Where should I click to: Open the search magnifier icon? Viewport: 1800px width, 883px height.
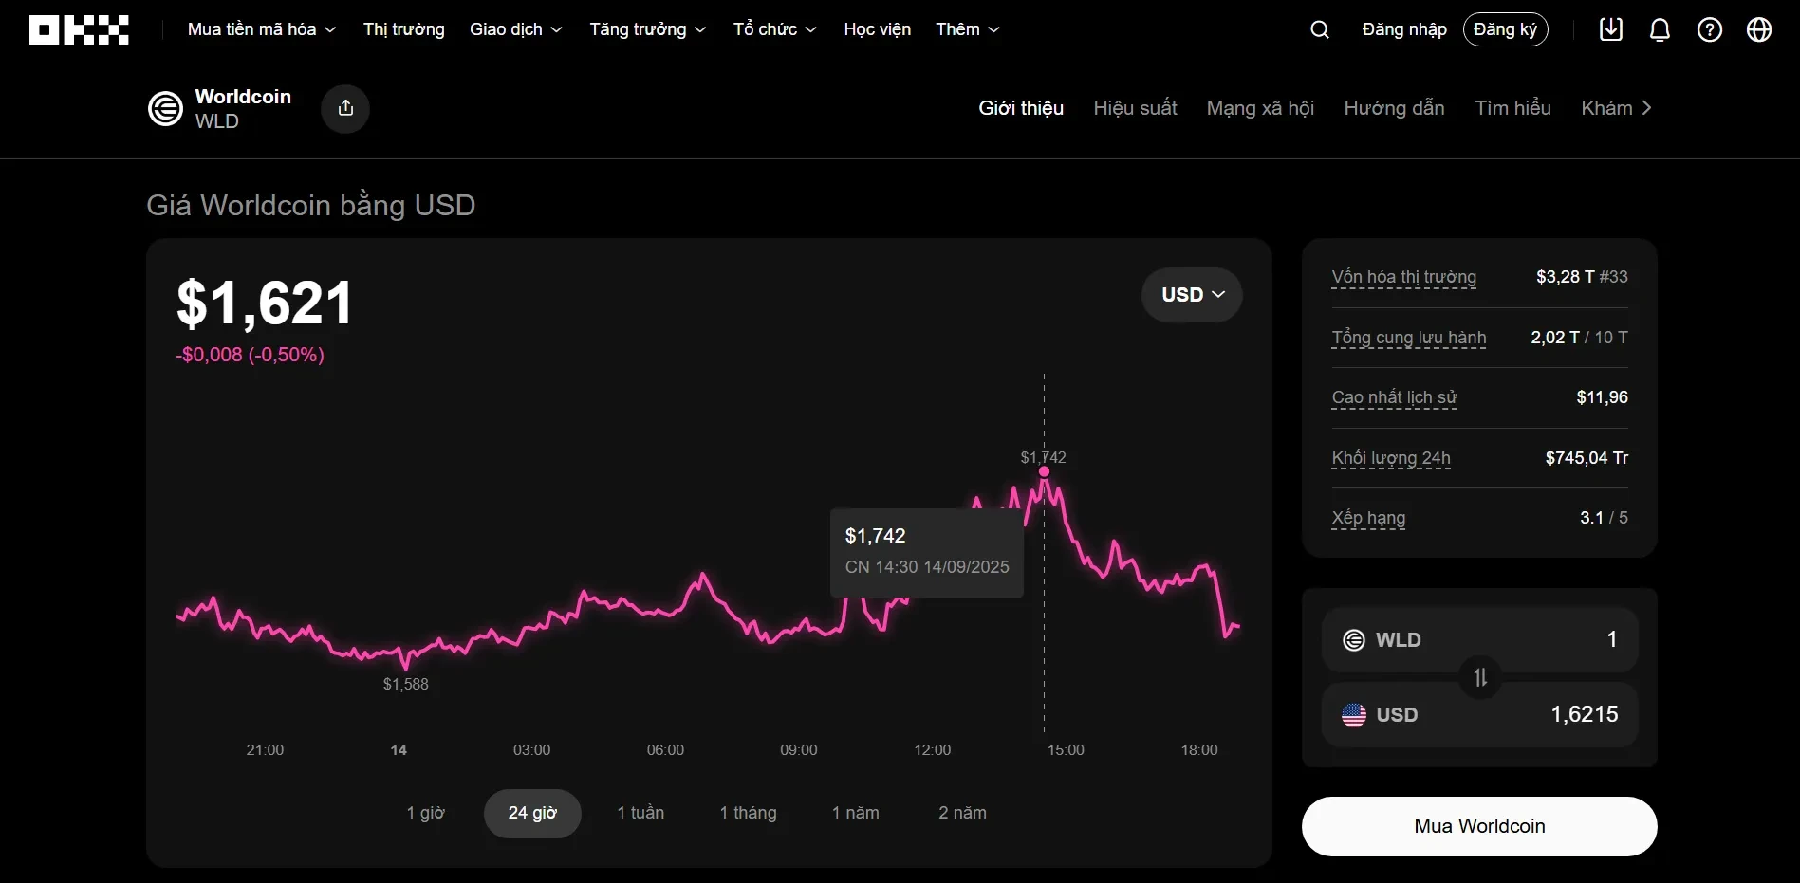click(x=1319, y=30)
